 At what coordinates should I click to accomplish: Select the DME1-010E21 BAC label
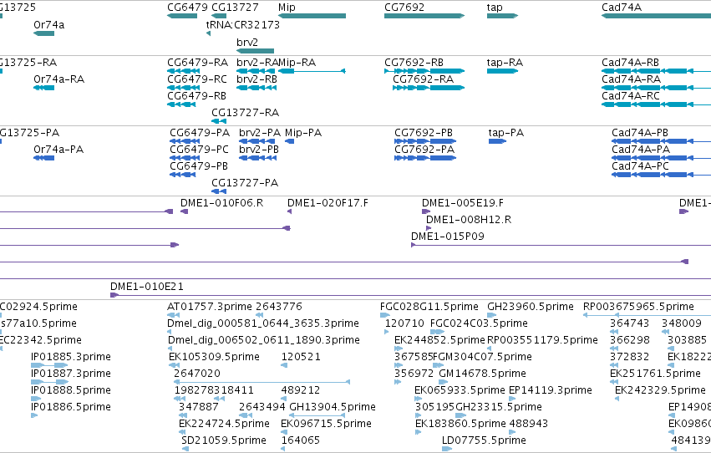coord(147,287)
